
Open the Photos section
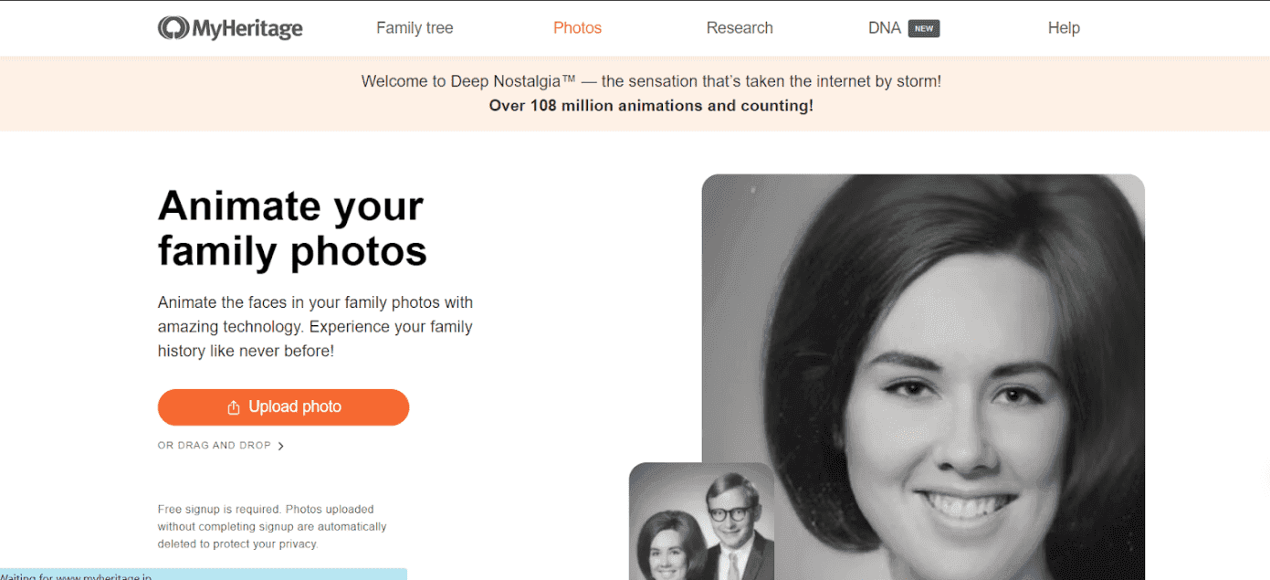click(577, 27)
